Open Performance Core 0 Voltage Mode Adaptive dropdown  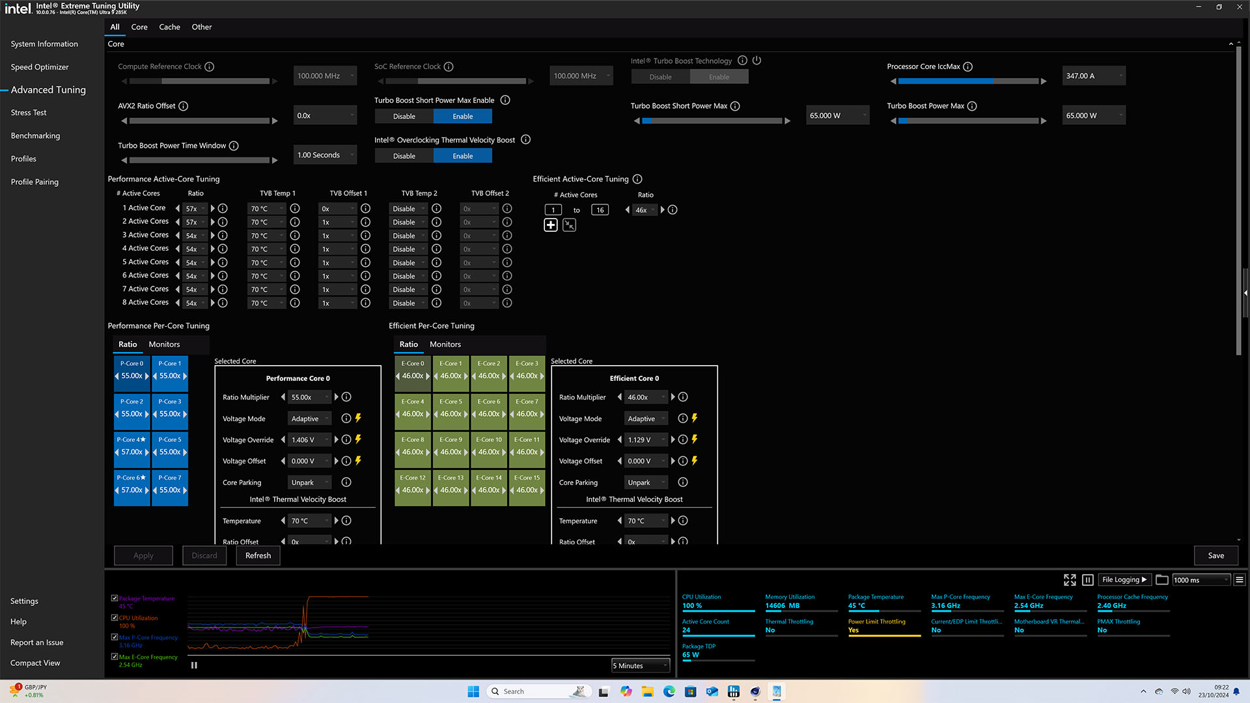click(310, 419)
